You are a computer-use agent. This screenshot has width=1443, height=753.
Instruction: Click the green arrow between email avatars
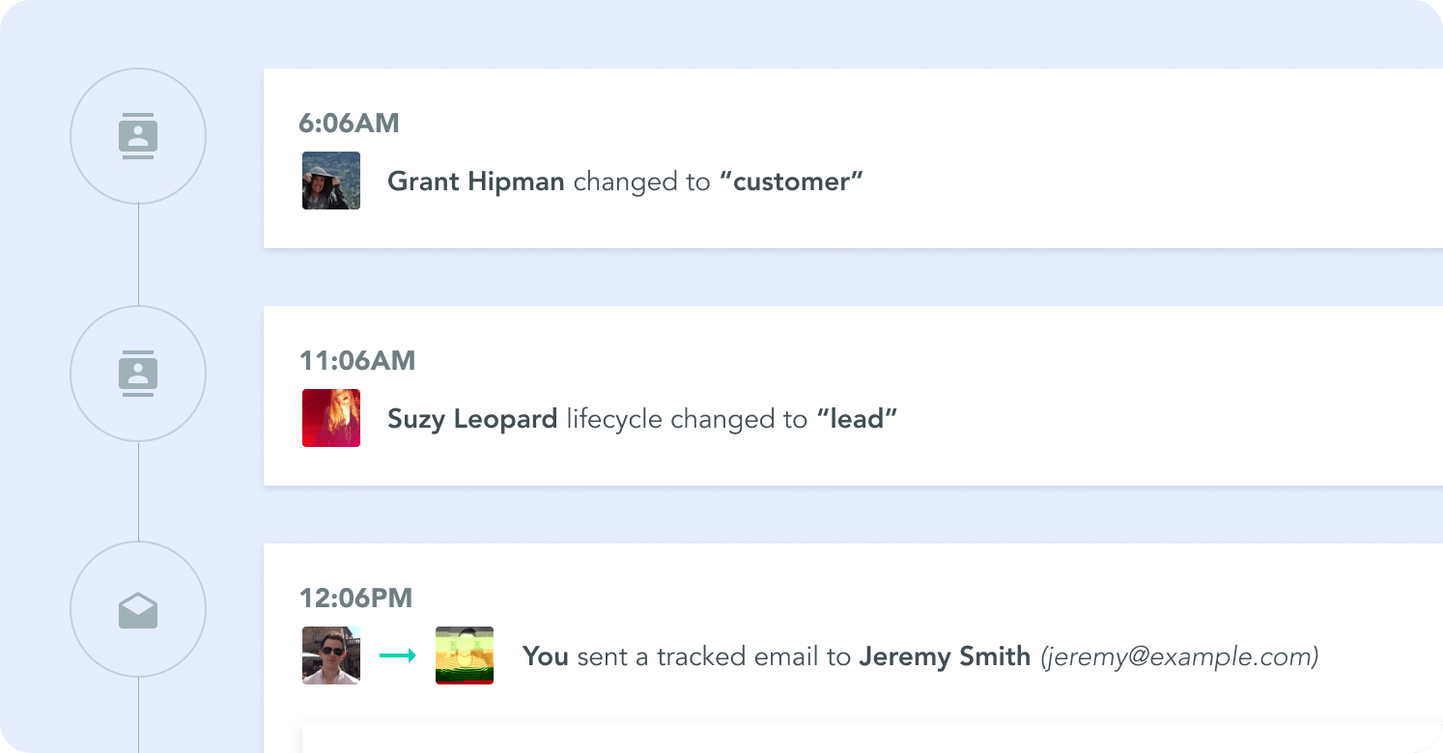[x=397, y=656]
